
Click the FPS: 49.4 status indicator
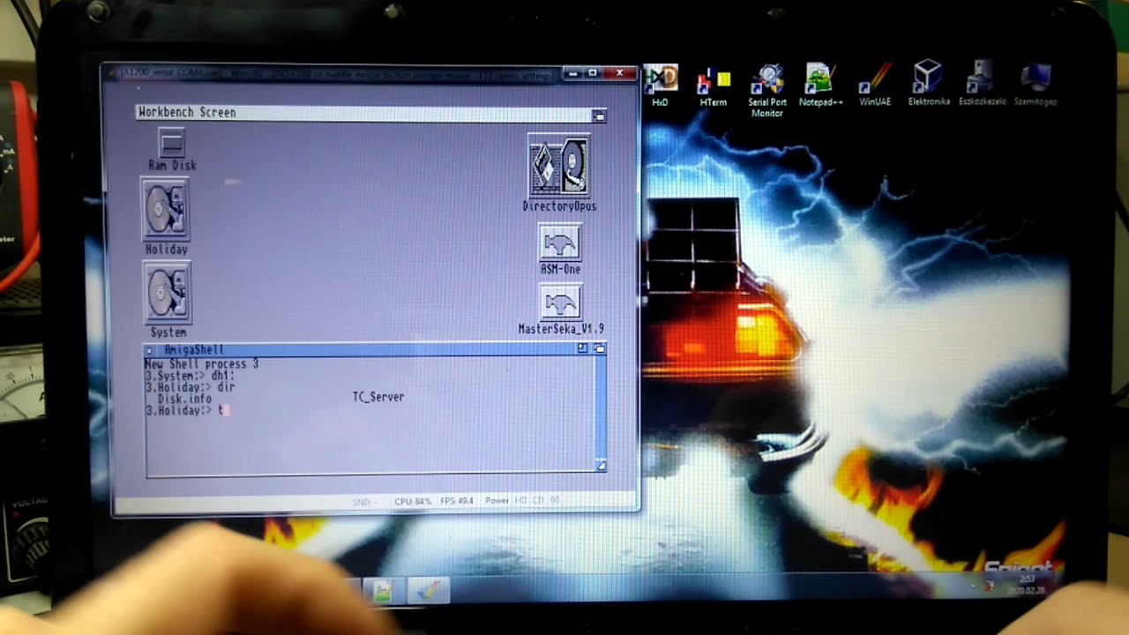coord(456,501)
